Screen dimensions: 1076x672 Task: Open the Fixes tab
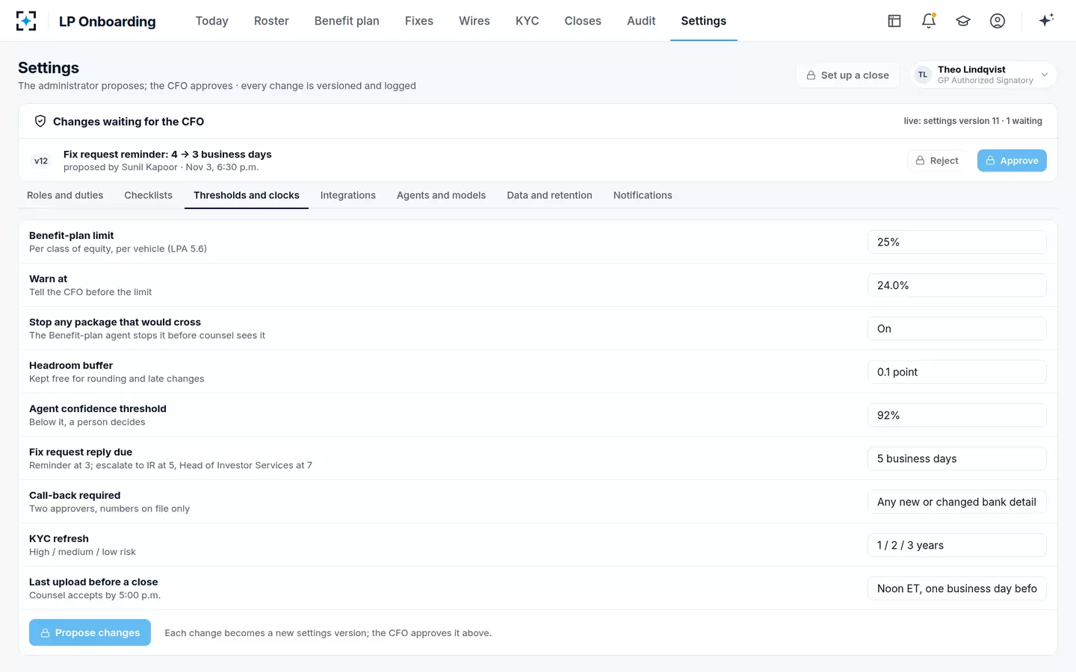click(419, 21)
